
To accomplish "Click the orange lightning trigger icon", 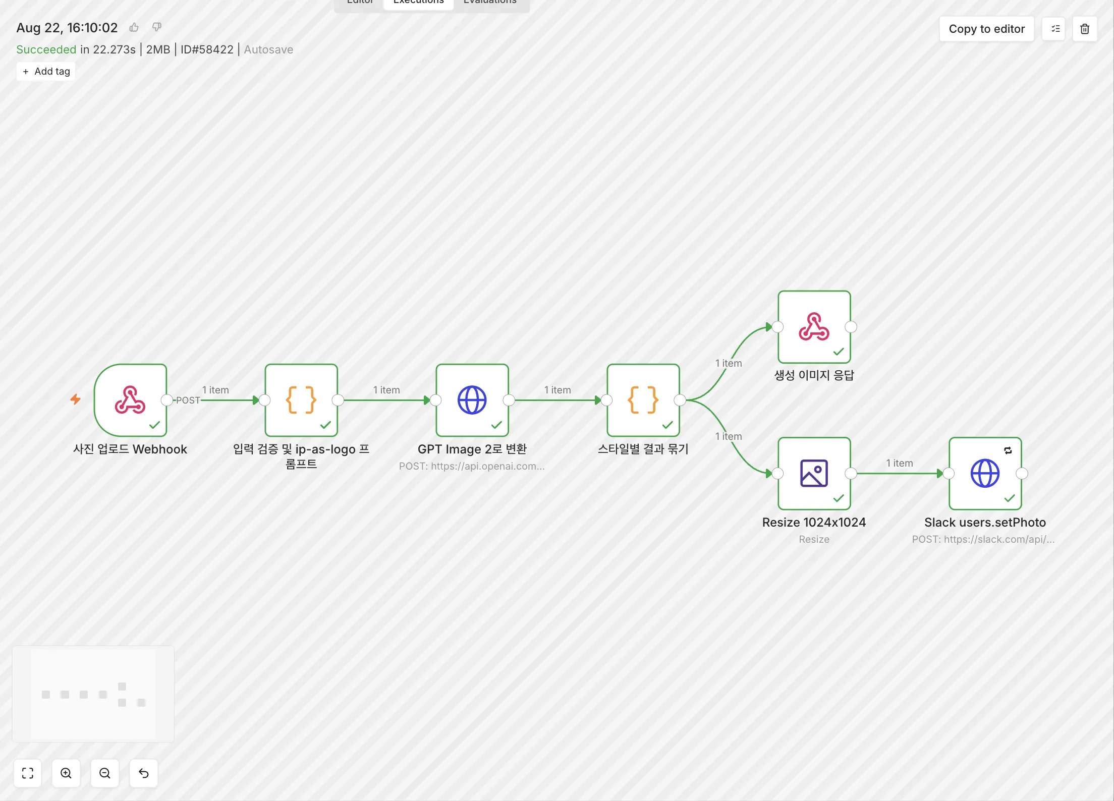I will pyautogui.click(x=75, y=399).
